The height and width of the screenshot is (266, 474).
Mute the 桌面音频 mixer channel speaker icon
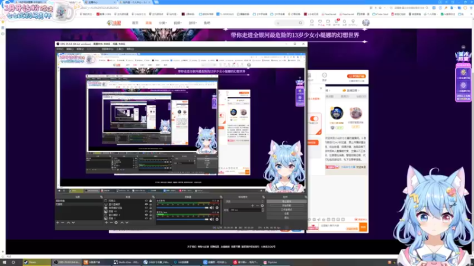pyautogui.click(x=212, y=208)
